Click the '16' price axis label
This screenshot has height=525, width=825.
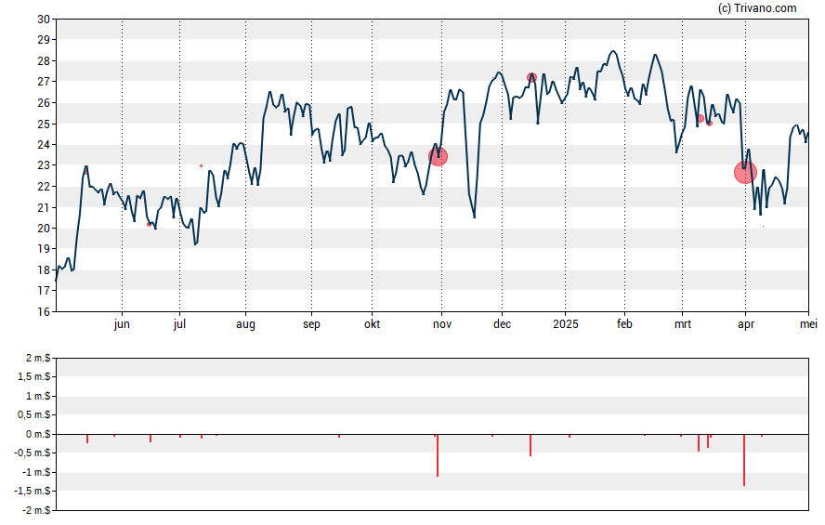coord(44,312)
